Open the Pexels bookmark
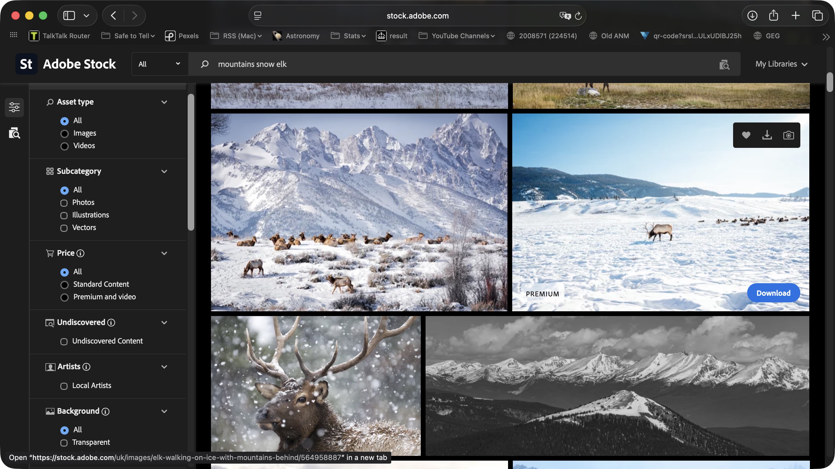The width and height of the screenshot is (835, 469). (x=181, y=36)
